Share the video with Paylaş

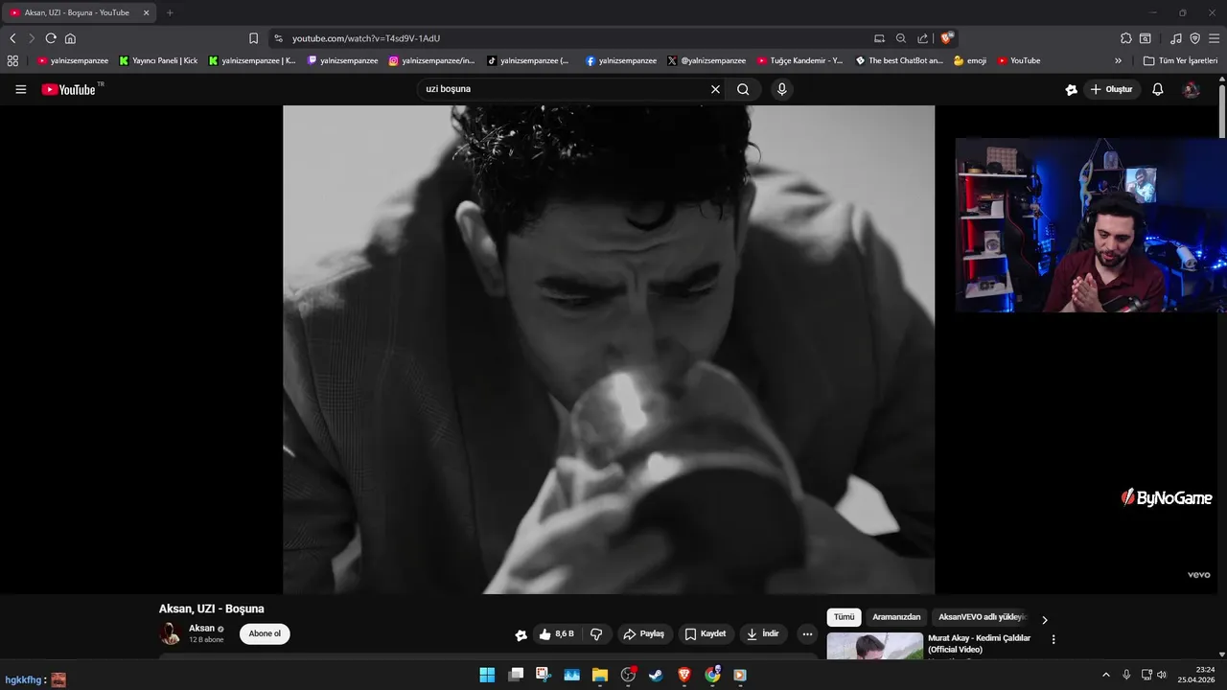pyautogui.click(x=644, y=634)
